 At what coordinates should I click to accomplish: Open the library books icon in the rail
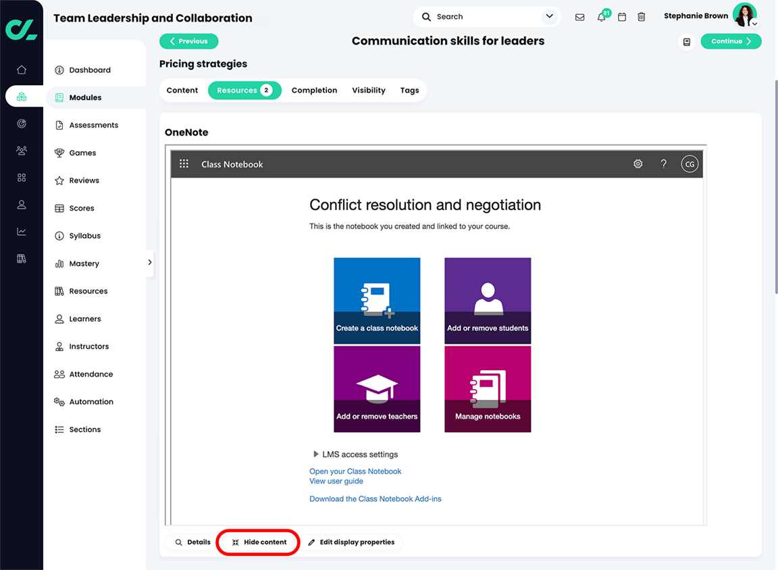coord(22,259)
